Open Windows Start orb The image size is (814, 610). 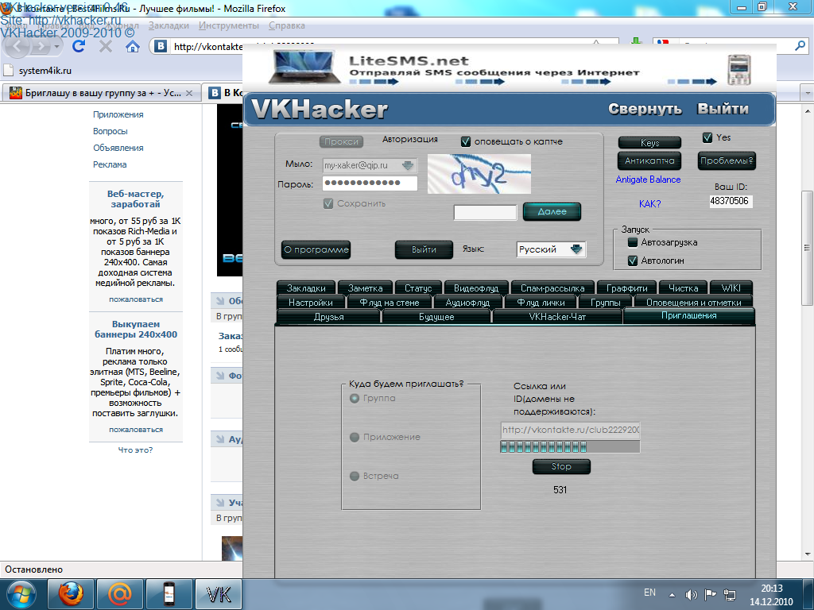point(21,594)
